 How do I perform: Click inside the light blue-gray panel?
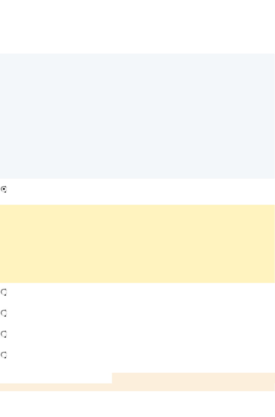[137, 116]
